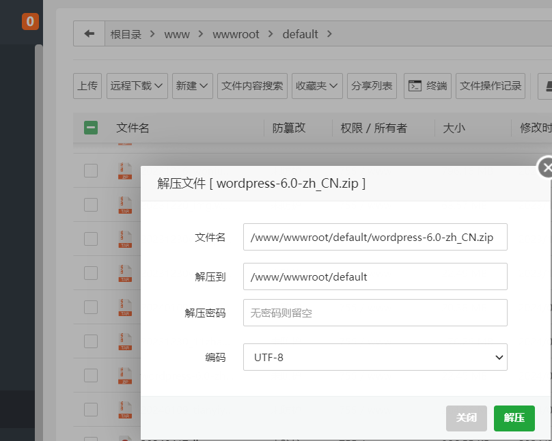
Task: Go to wwwroot in the breadcrumb path
Action: [236, 34]
